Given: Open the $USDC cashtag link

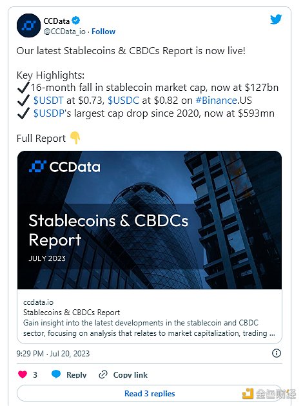Looking at the screenshot, I should click(x=123, y=101).
